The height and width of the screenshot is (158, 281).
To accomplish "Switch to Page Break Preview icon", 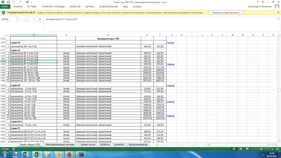I will pyautogui.click(x=247, y=149).
